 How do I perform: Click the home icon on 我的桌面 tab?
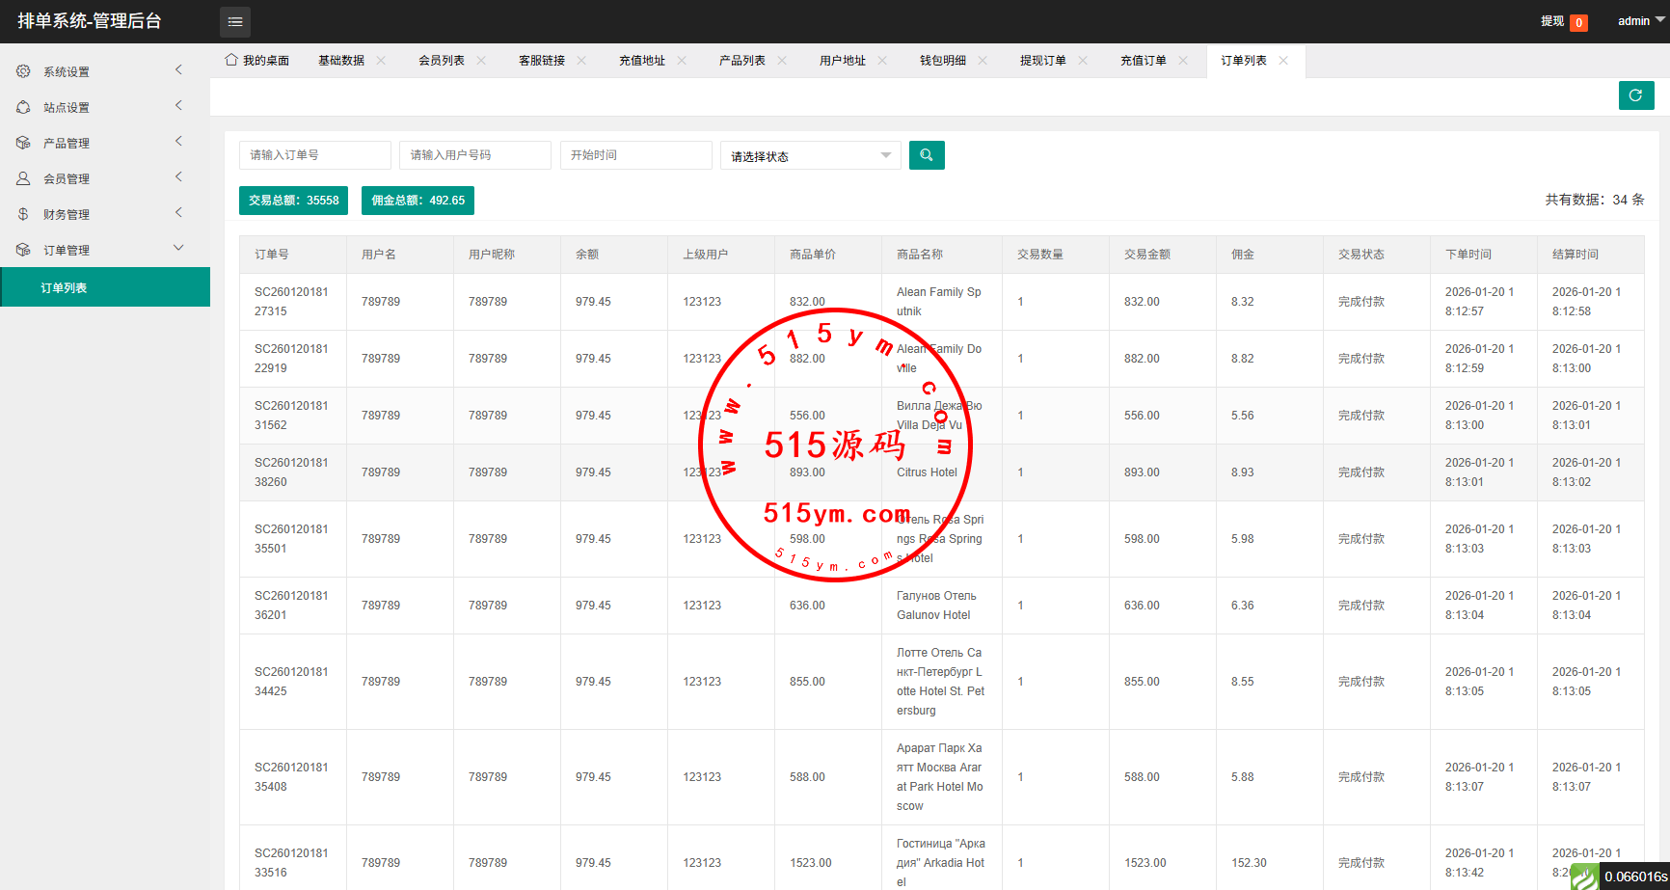click(231, 60)
